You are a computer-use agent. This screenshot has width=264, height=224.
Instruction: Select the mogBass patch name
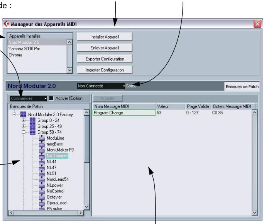coord(55,144)
